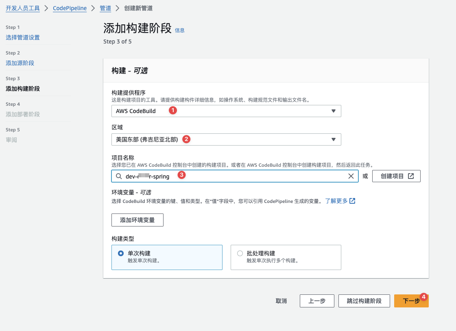Viewport: 456px width, 331px height.
Task: Open the 构建提供程序 dropdown arrow
Action: pyautogui.click(x=333, y=111)
